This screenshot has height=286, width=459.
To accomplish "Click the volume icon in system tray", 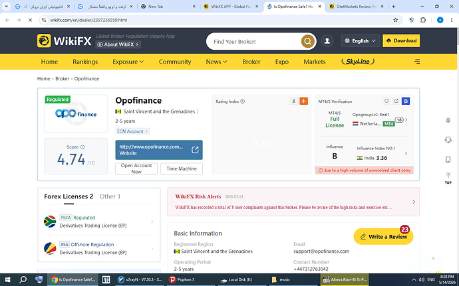I will click(x=422, y=279).
